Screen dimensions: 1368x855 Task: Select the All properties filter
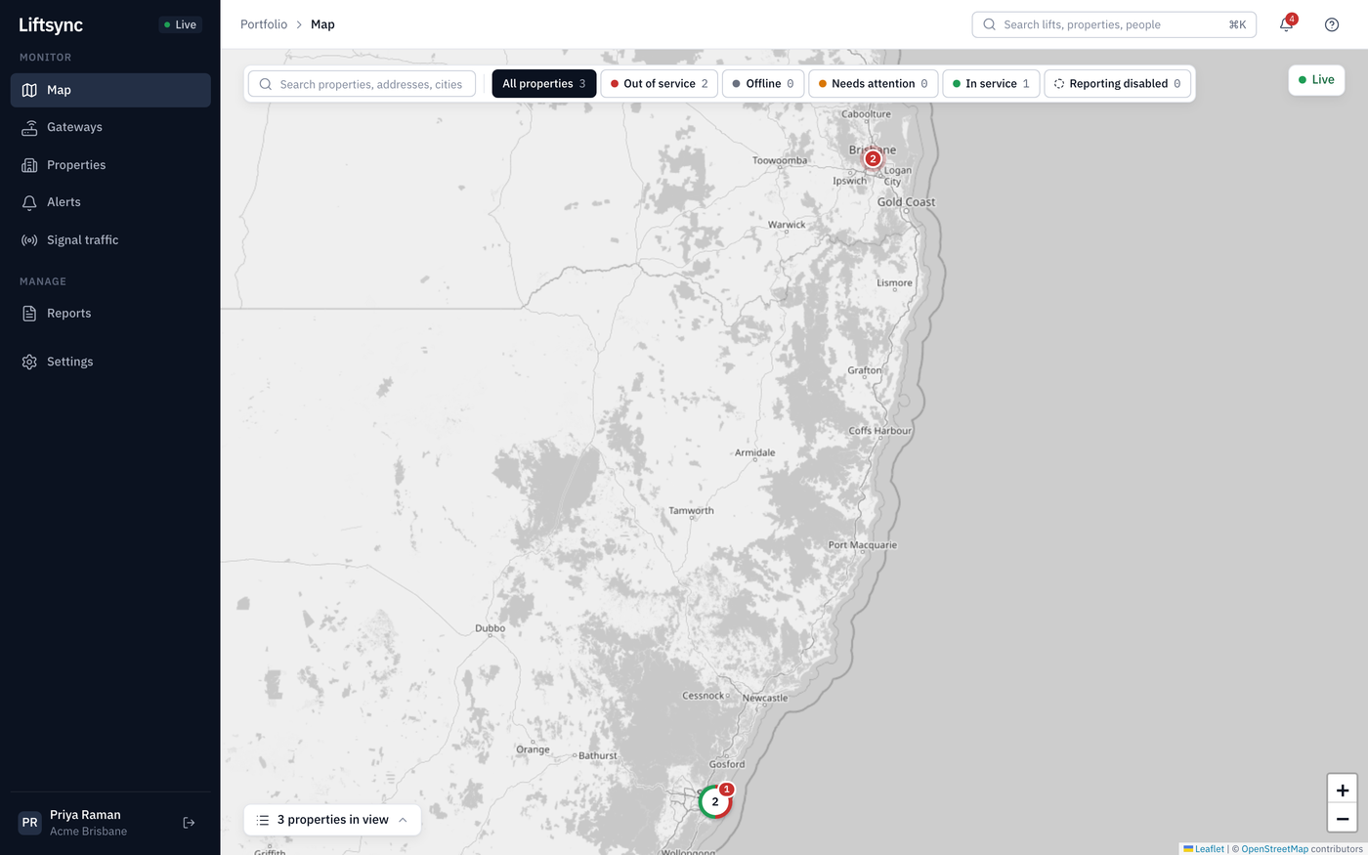pos(544,84)
